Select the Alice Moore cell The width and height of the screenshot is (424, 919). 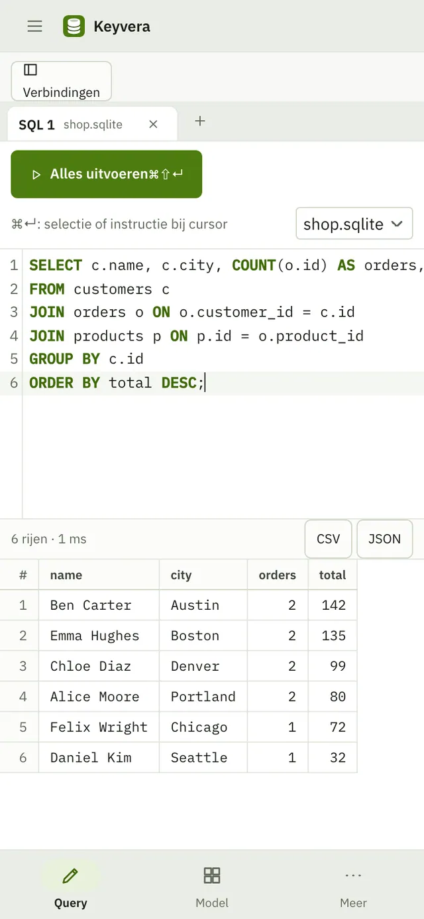99,697
